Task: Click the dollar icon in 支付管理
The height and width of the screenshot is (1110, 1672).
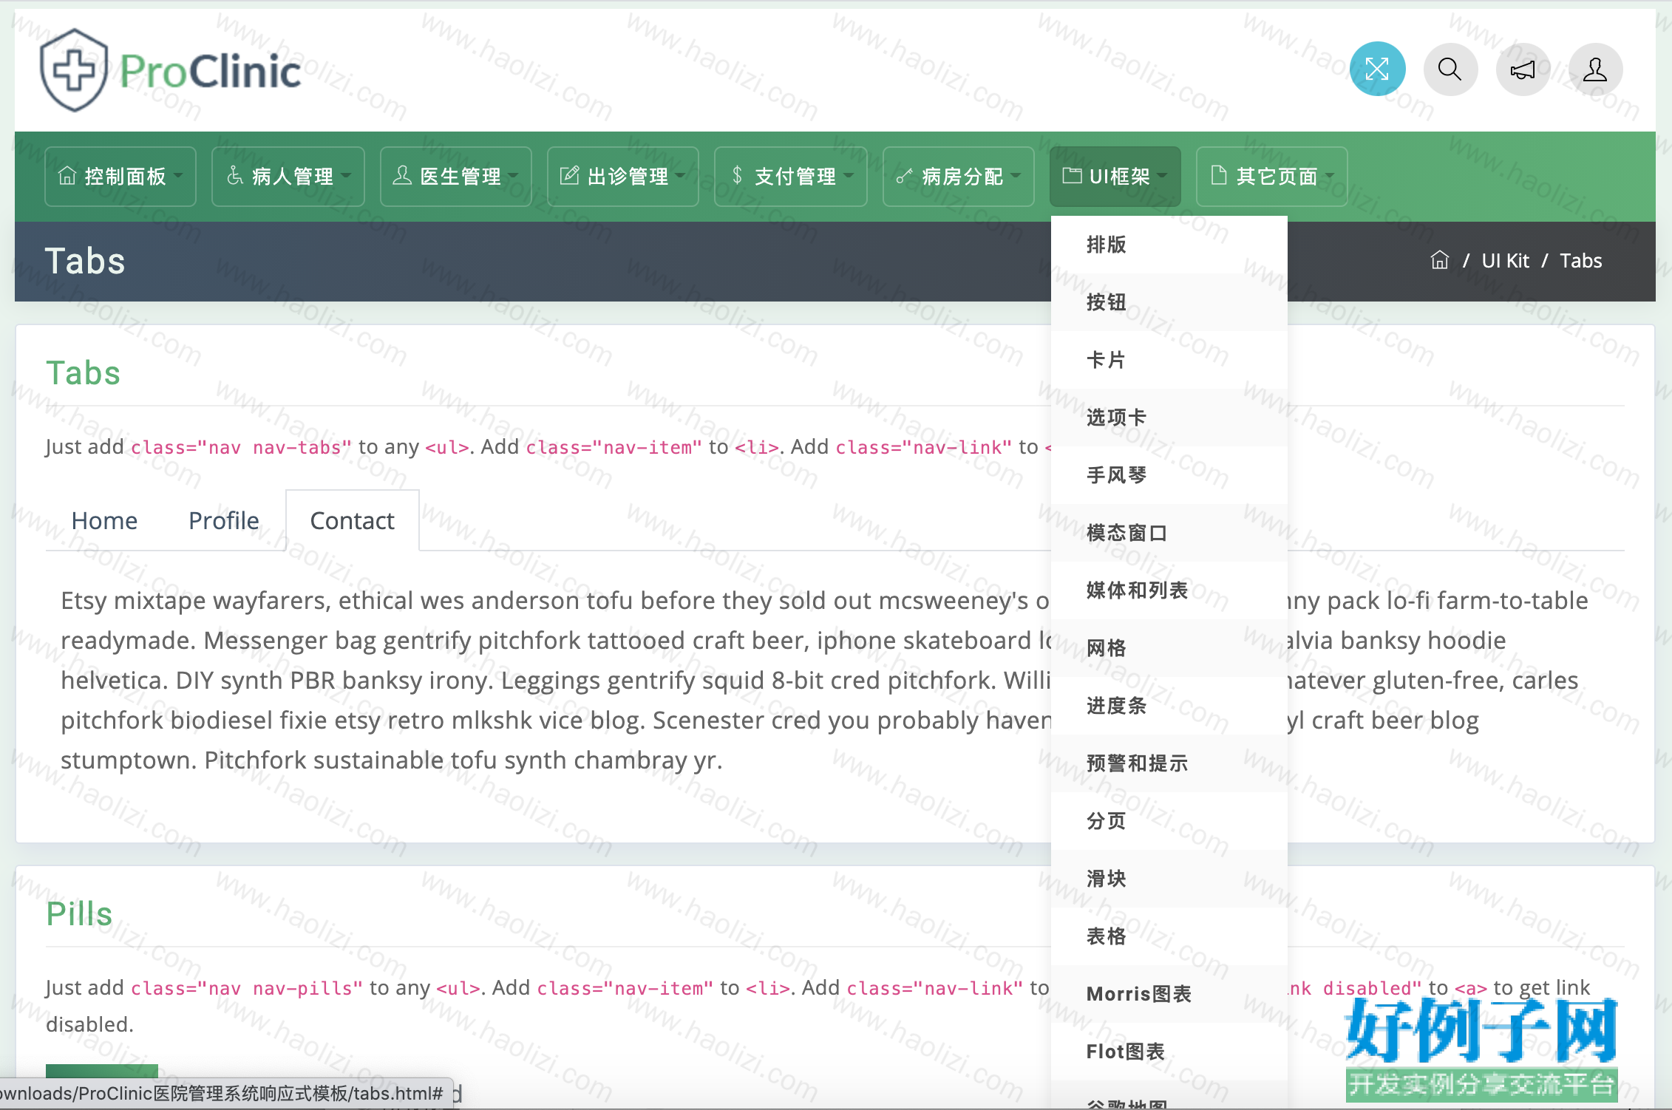Action: pos(737,176)
